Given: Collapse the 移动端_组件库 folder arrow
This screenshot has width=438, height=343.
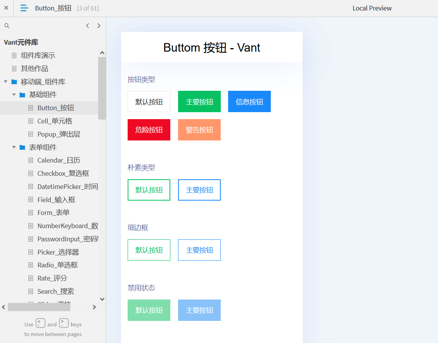Looking at the screenshot, I should [x=5, y=81].
